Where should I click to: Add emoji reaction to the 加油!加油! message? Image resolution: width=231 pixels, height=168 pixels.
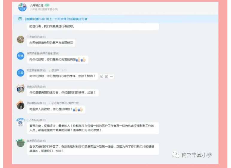(x=102, y=76)
